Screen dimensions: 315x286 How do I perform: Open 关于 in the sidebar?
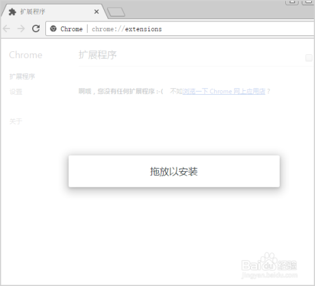[16, 121]
